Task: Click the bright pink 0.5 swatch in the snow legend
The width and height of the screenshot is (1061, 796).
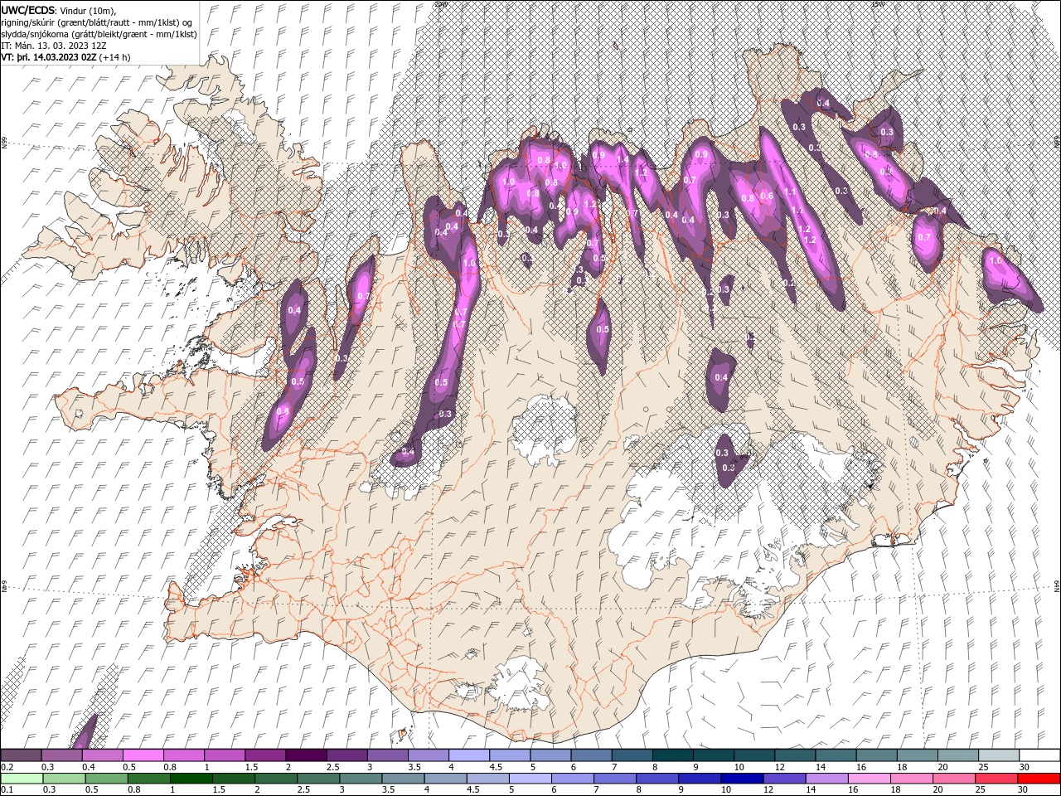Action: click(x=143, y=755)
